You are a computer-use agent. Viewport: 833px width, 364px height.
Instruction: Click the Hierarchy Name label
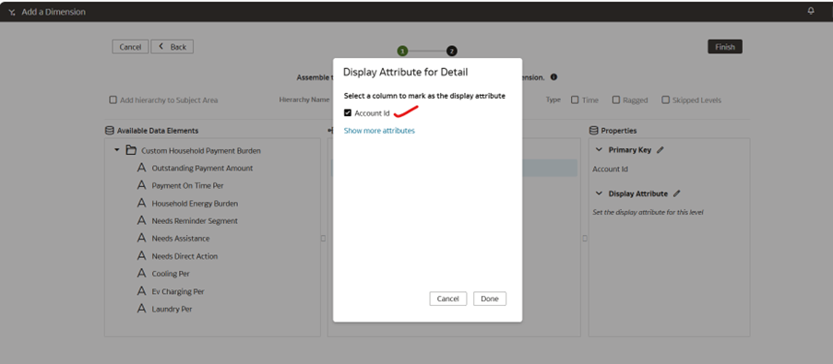pyautogui.click(x=304, y=100)
